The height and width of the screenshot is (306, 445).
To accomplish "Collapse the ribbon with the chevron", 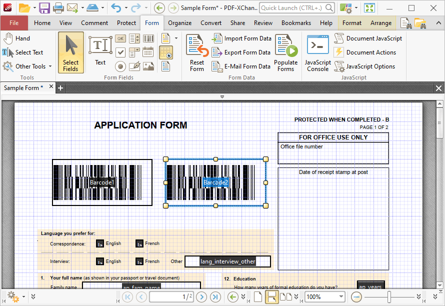I will pyautogui.click(x=438, y=23).
